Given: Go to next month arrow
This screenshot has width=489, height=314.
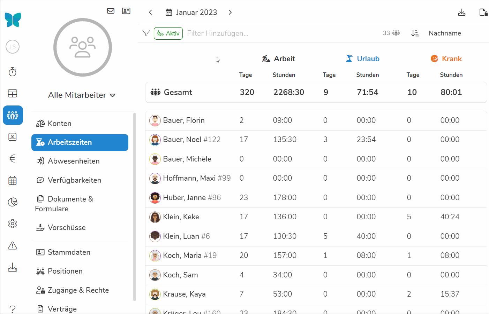Looking at the screenshot, I should coord(230,13).
